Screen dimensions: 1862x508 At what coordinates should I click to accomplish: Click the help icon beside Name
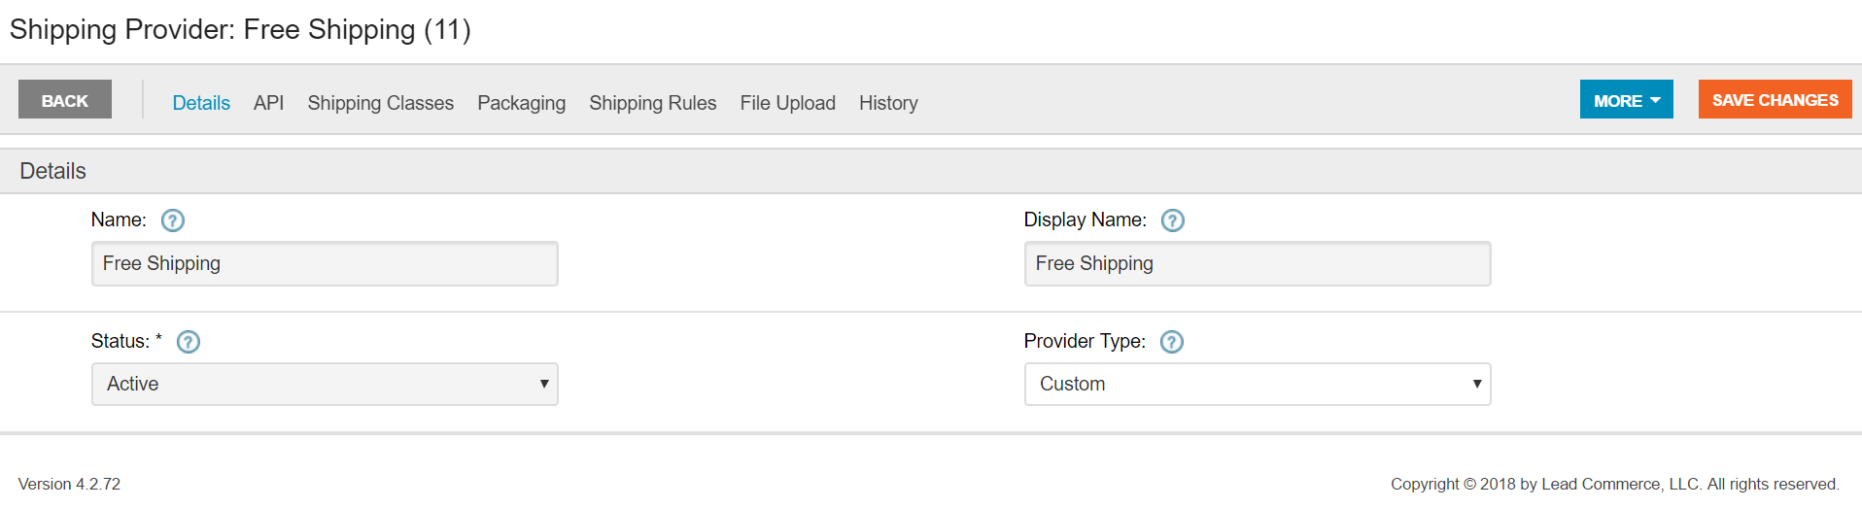(x=172, y=220)
